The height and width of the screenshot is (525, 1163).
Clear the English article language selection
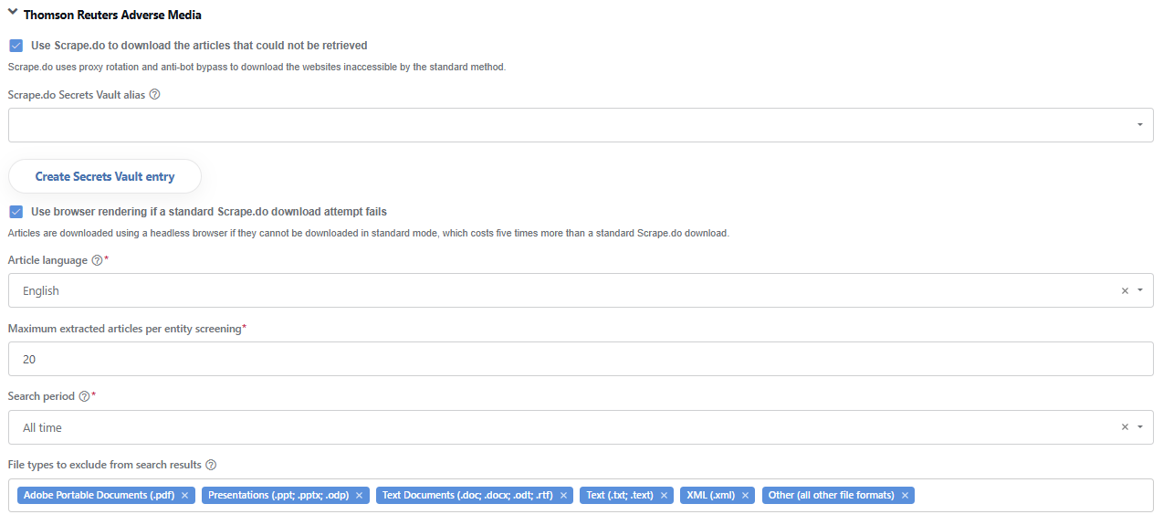coord(1125,290)
